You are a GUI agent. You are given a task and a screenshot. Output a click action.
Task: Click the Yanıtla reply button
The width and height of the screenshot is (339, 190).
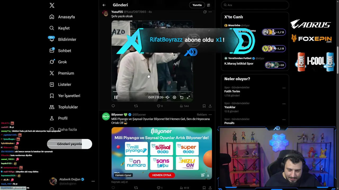(197, 5)
